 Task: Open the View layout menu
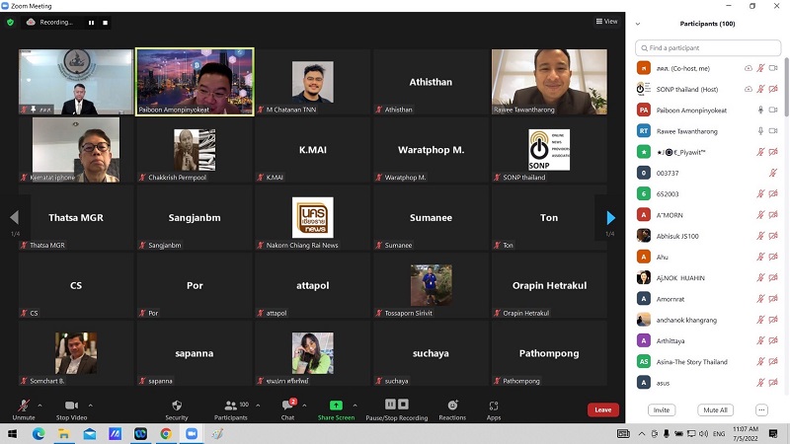click(606, 21)
